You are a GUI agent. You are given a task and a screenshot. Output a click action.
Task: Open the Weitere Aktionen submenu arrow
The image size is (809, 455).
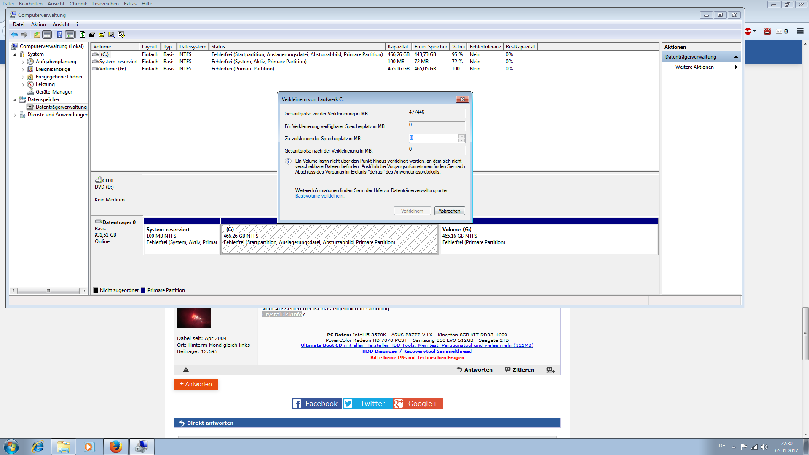tap(736, 67)
